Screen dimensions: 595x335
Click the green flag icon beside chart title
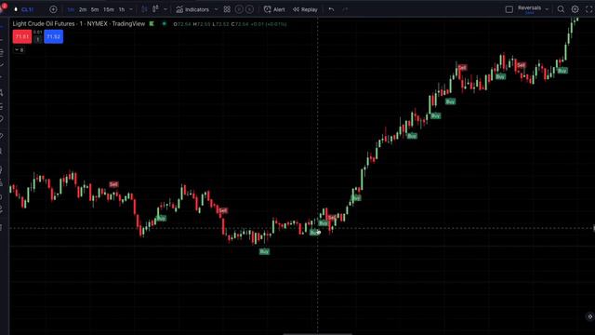(x=152, y=23)
